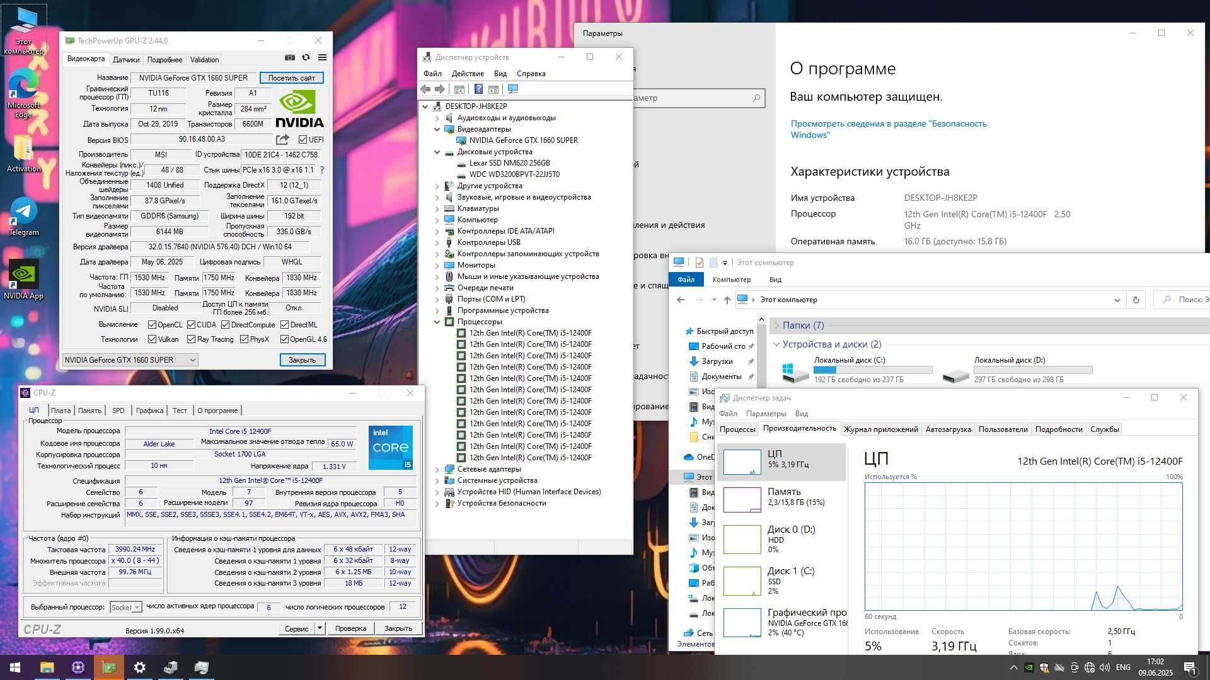Screen dimensions: 1210x680
Task: Select NVIDIA GeForce GTX 1660 SUPER device entry
Action: 523,140
